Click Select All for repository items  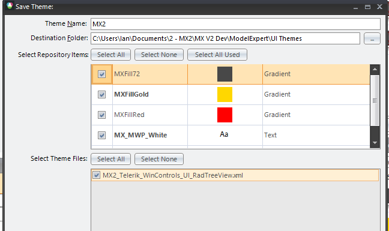110,55
